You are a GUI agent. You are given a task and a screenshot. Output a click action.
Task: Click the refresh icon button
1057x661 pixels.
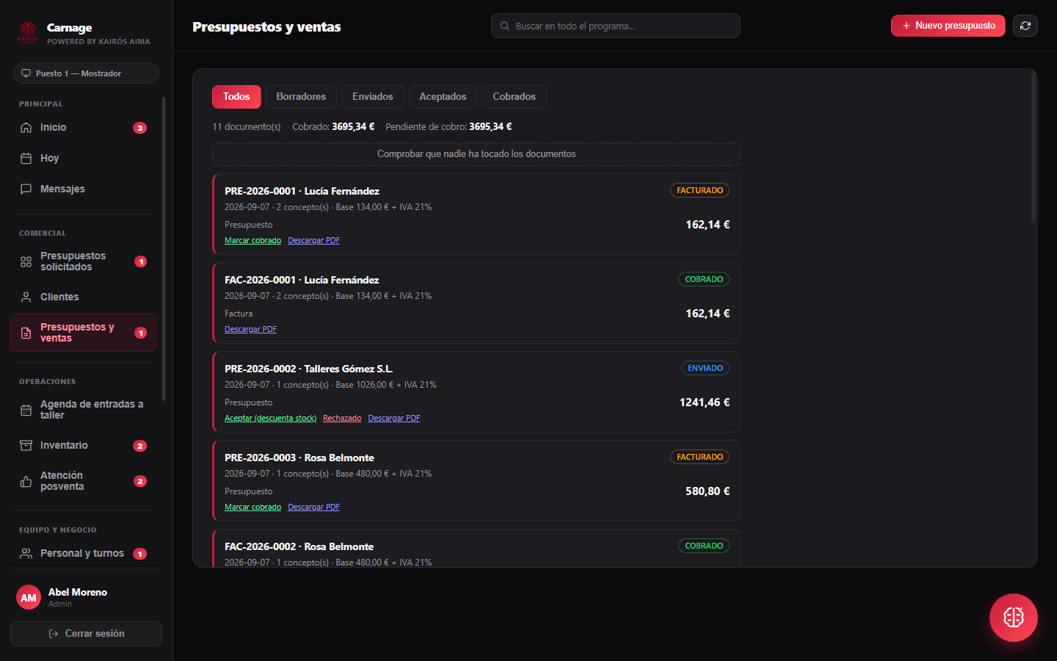[x=1025, y=26]
